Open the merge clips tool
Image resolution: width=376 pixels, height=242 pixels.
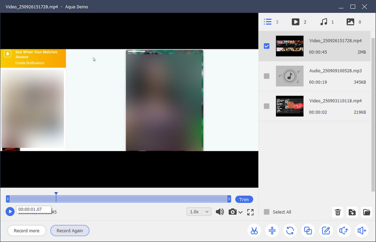(308, 230)
